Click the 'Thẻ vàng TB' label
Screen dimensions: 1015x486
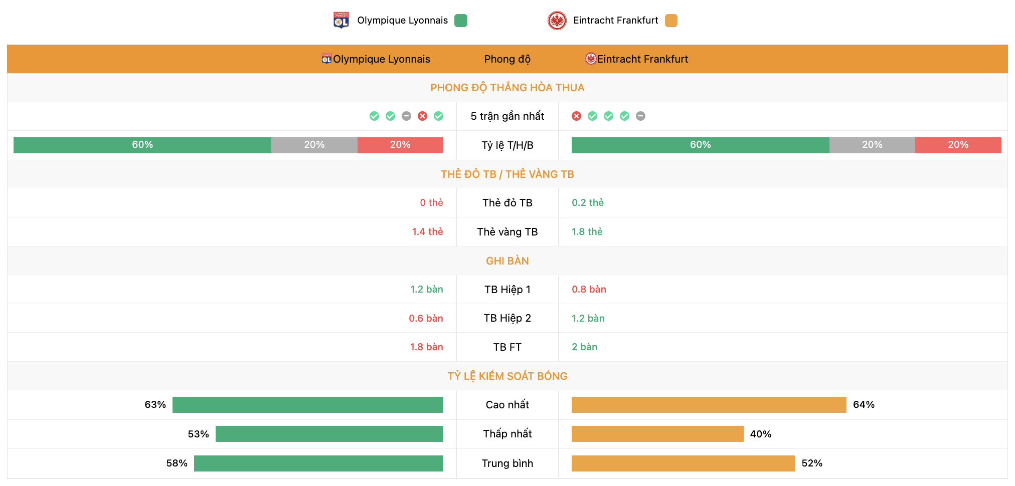point(507,232)
